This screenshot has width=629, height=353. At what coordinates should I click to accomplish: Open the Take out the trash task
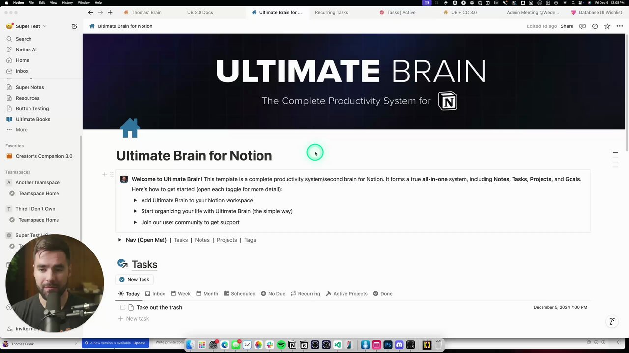click(x=159, y=307)
